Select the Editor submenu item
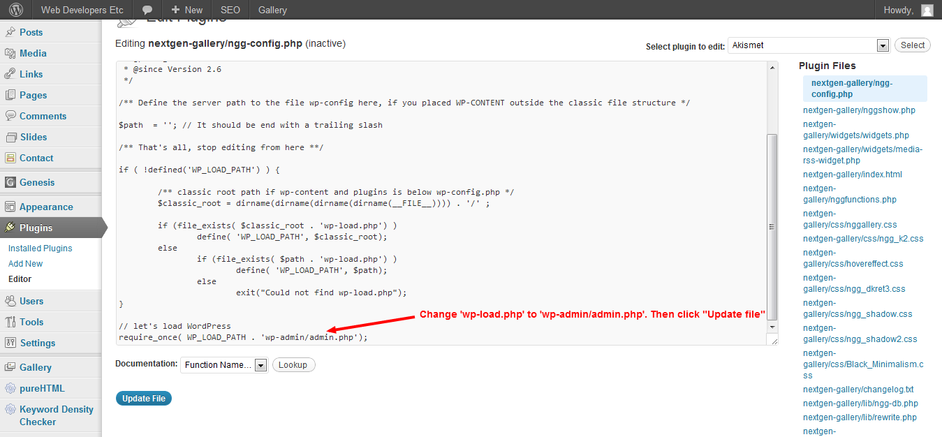942x437 pixels. (20, 279)
